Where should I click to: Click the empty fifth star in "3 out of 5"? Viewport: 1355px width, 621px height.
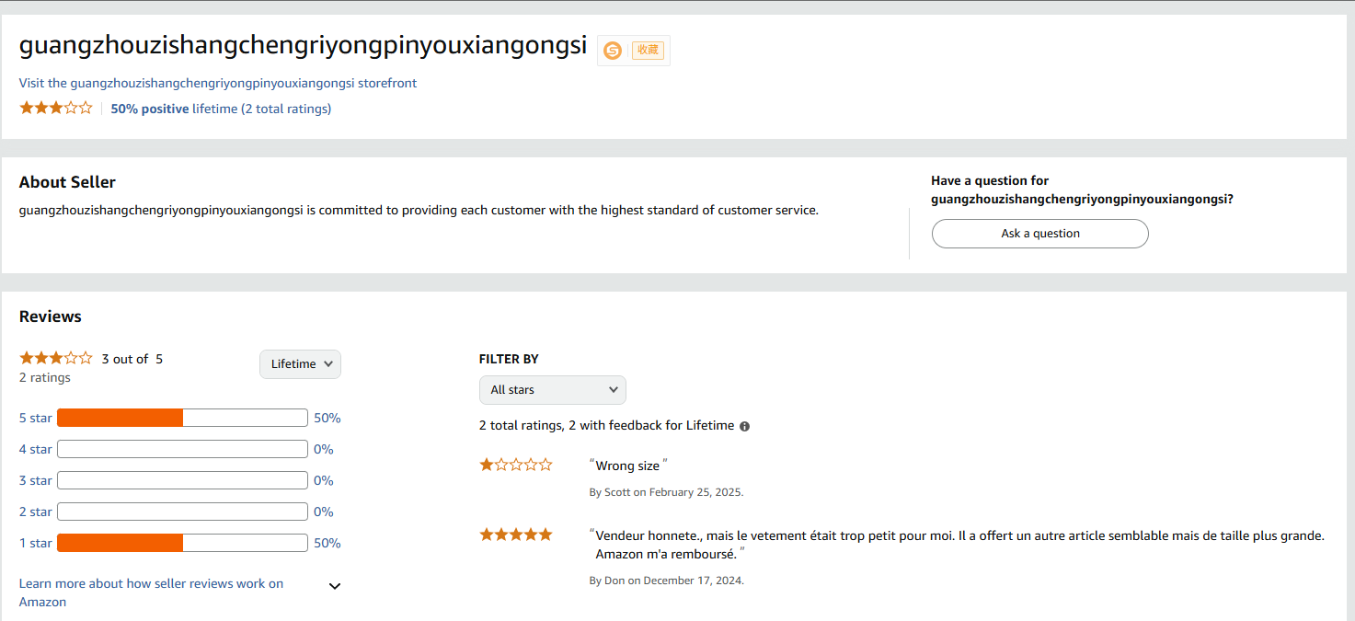(x=86, y=357)
